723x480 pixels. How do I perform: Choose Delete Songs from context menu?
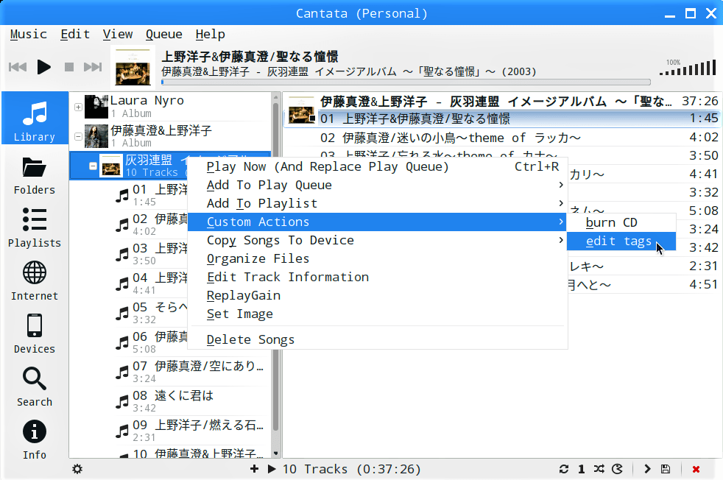click(x=378, y=340)
